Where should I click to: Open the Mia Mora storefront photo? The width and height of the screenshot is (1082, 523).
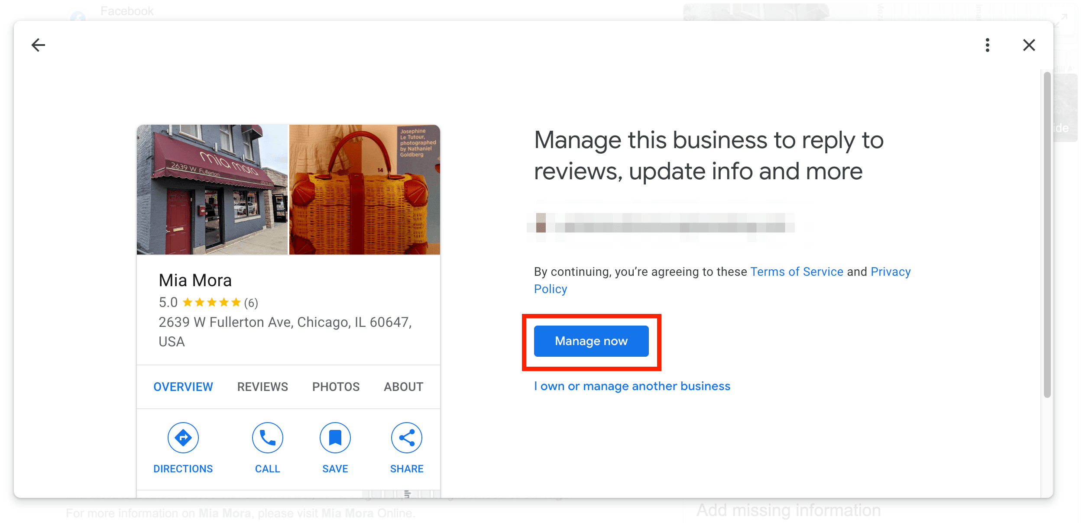(x=212, y=190)
